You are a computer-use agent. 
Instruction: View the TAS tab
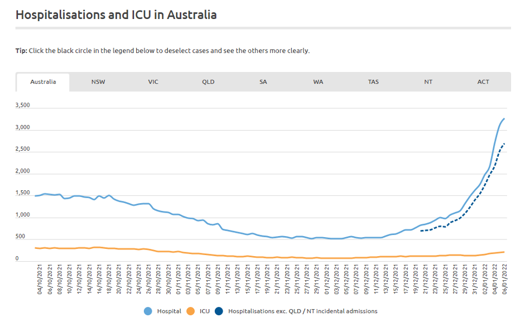(x=373, y=82)
